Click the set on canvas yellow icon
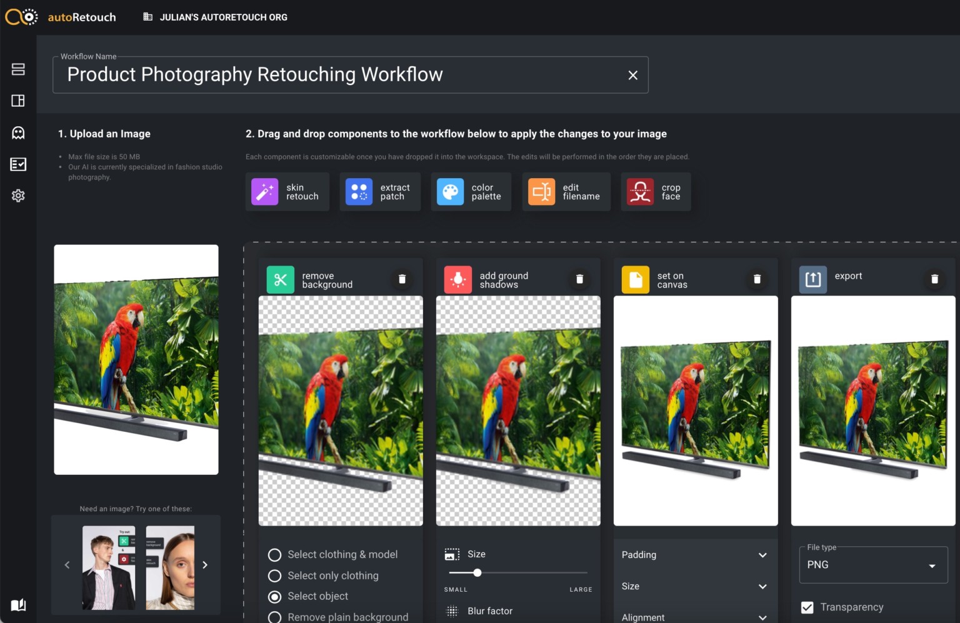Image resolution: width=960 pixels, height=623 pixels. (x=636, y=279)
